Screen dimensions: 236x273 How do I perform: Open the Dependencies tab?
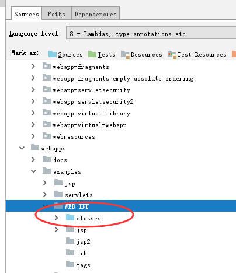(95, 13)
